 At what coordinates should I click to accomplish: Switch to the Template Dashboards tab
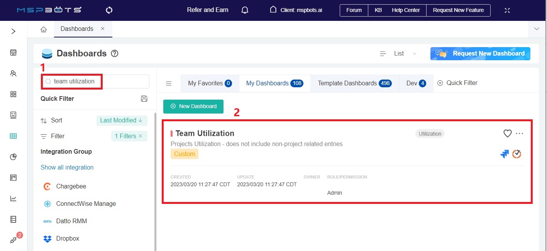tap(354, 83)
